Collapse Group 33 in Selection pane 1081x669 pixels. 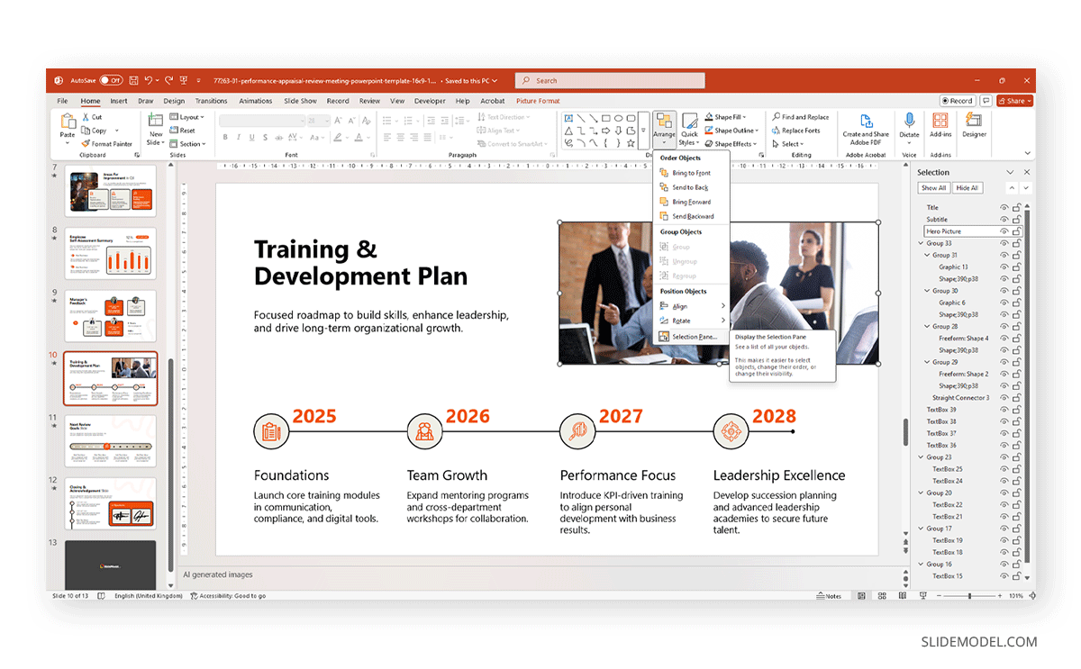pos(921,243)
